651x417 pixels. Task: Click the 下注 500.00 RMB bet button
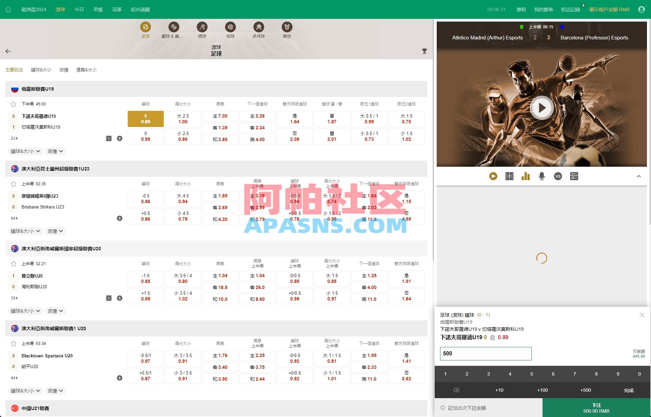[x=596, y=408]
